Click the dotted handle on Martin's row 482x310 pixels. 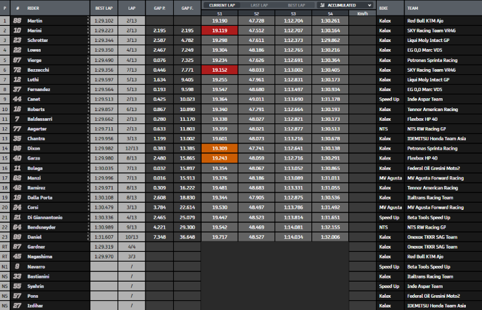click(x=88, y=21)
